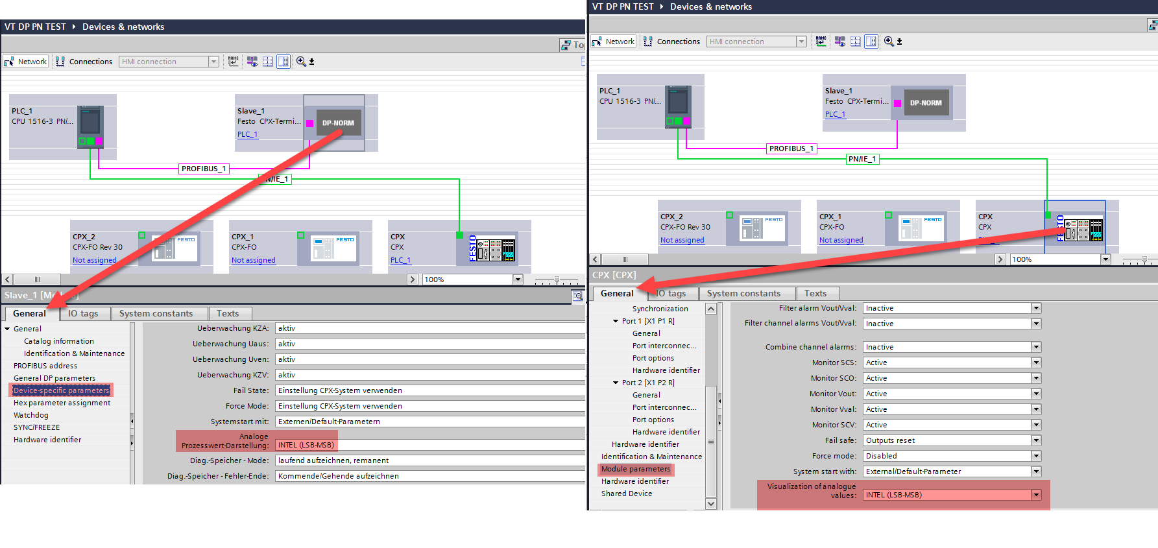Image resolution: width=1158 pixels, height=548 pixels.
Task: Click the zoom magnifier icon in left window toolbar
Action: pyautogui.click(x=302, y=62)
